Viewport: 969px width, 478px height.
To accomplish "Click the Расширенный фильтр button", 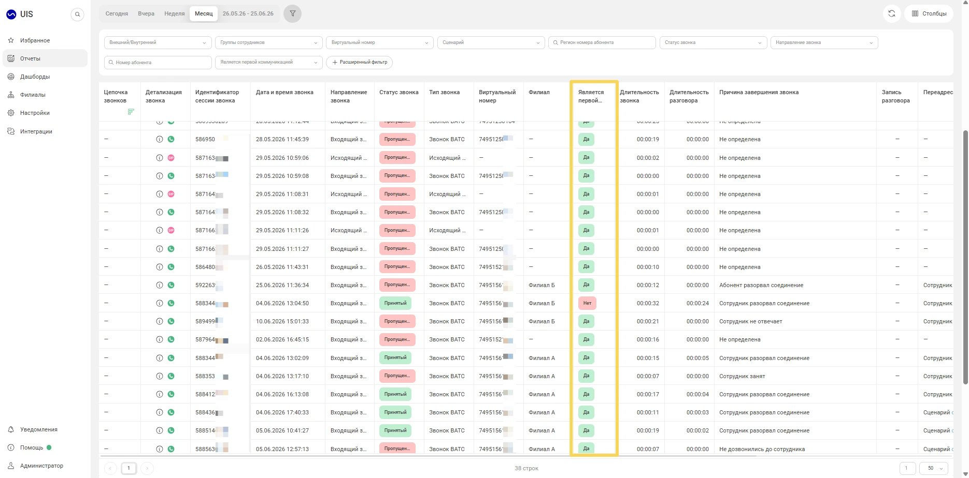I will [x=359, y=62].
